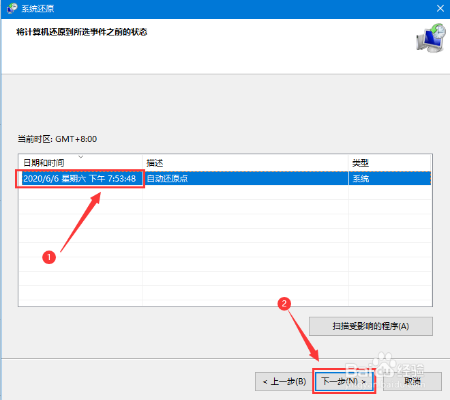Click the 类型 column header
This screenshot has height=400, width=450.
coord(389,163)
